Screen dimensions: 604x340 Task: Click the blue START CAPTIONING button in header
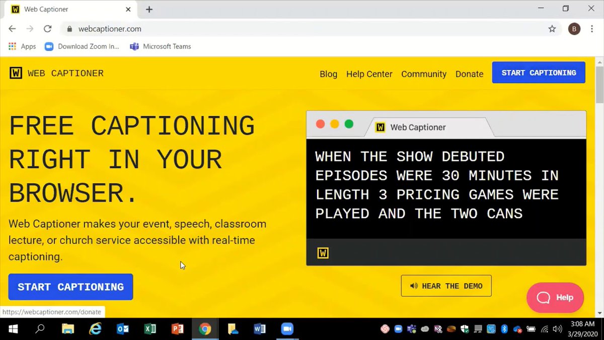[x=539, y=73]
